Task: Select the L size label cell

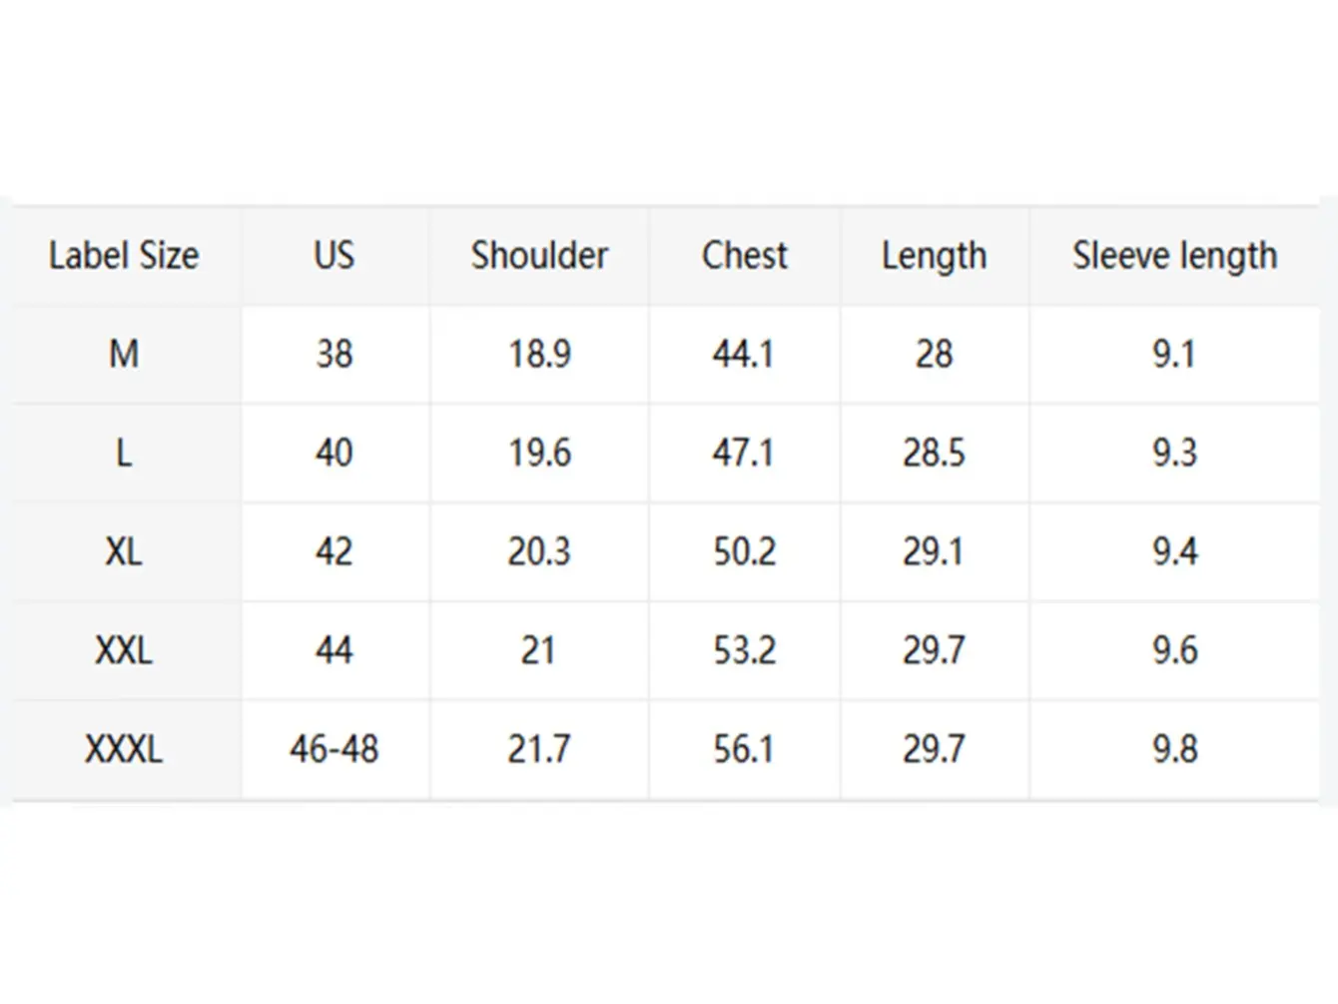Action: click(124, 453)
